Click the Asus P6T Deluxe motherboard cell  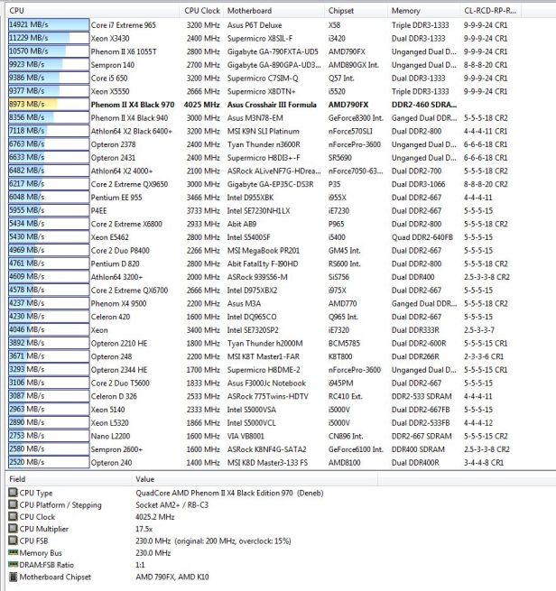pyautogui.click(x=255, y=25)
